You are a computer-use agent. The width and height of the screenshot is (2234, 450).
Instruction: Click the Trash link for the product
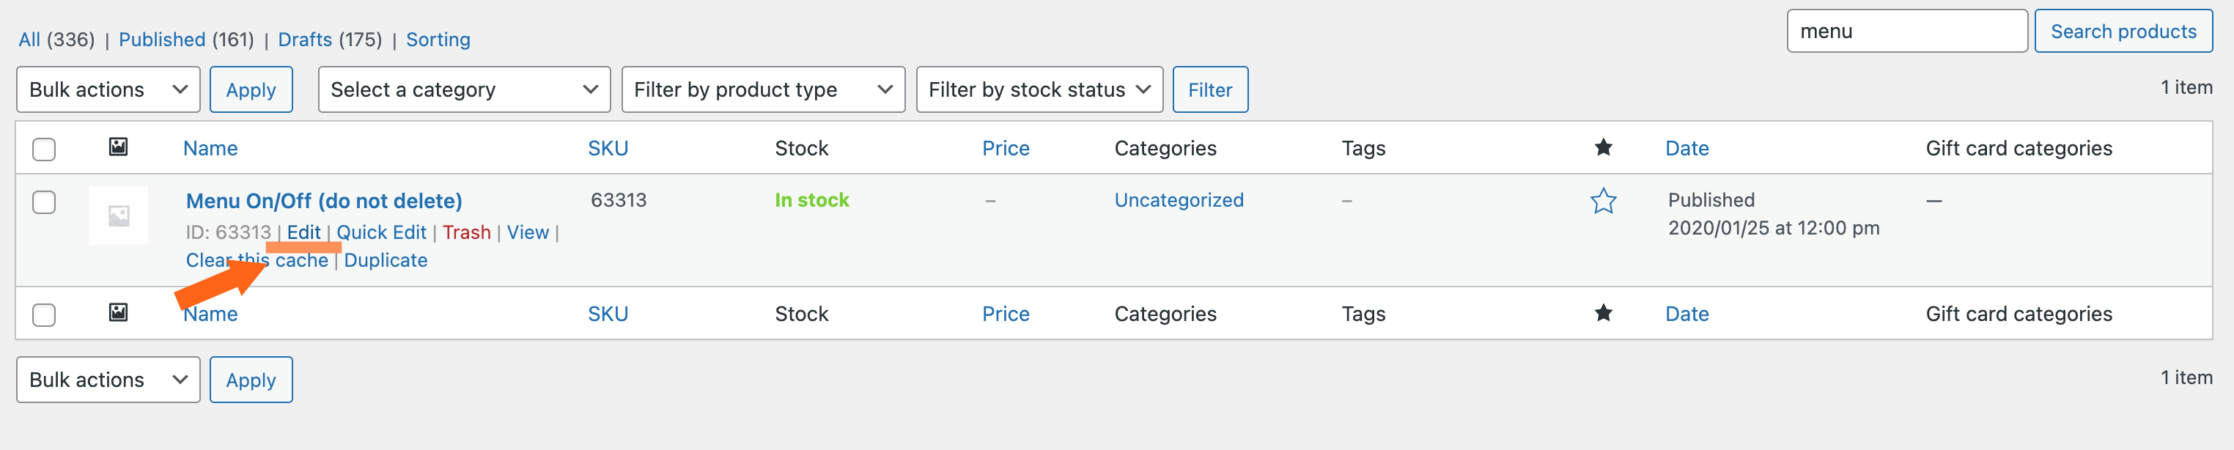pyautogui.click(x=467, y=232)
